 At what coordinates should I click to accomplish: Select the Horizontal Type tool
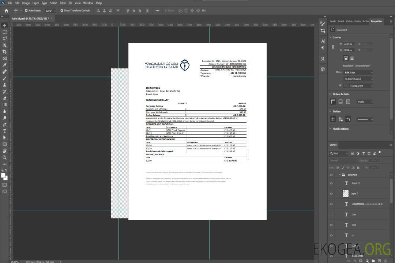[x=4, y=131]
